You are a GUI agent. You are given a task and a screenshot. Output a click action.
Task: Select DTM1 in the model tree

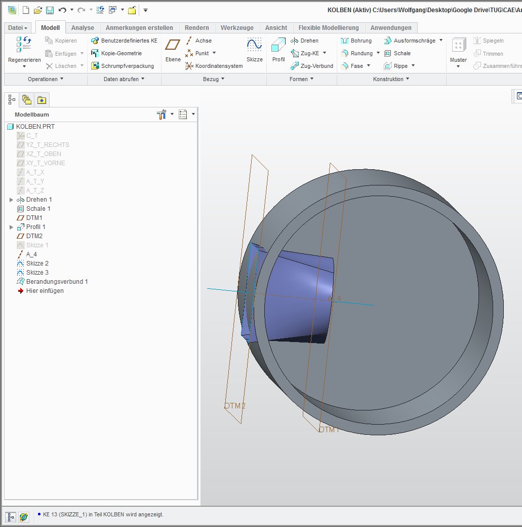pos(29,218)
